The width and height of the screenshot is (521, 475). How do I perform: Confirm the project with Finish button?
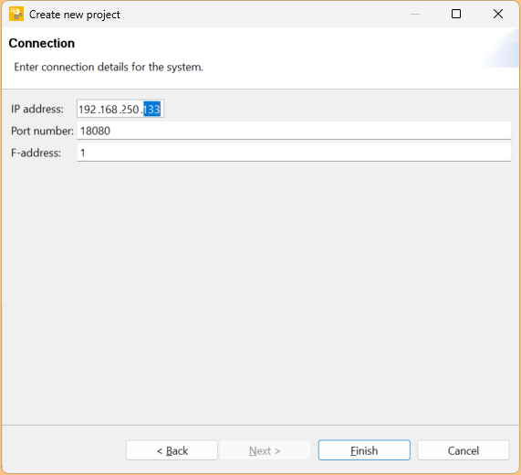pyautogui.click(x=364, y=450)
